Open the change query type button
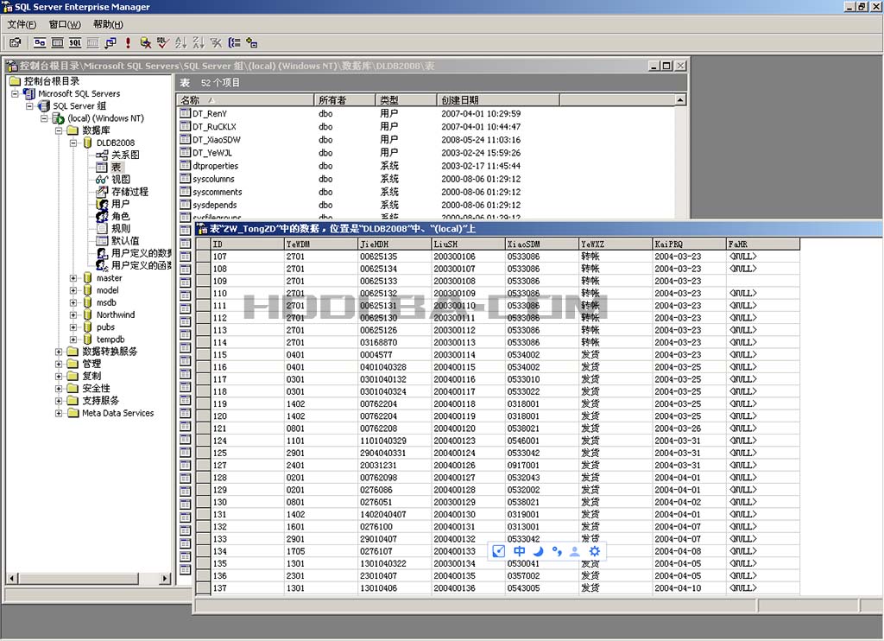The width and height of the screenshot is (884, 641). pos(110,42)
